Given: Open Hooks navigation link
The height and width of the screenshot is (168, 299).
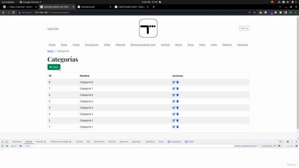Looking at the screenshot, I should coord(76,45).
